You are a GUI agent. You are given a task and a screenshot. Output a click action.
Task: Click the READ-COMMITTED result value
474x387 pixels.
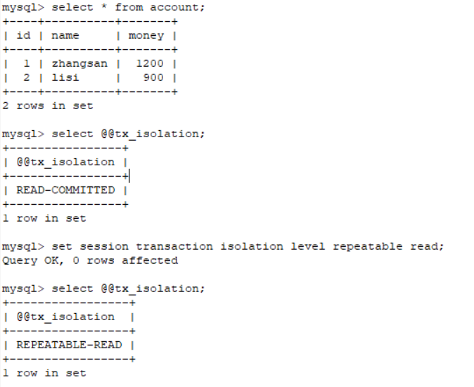pyautogui.click(x=65, y=190)
